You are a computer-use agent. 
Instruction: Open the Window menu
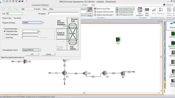click(84, 5)
